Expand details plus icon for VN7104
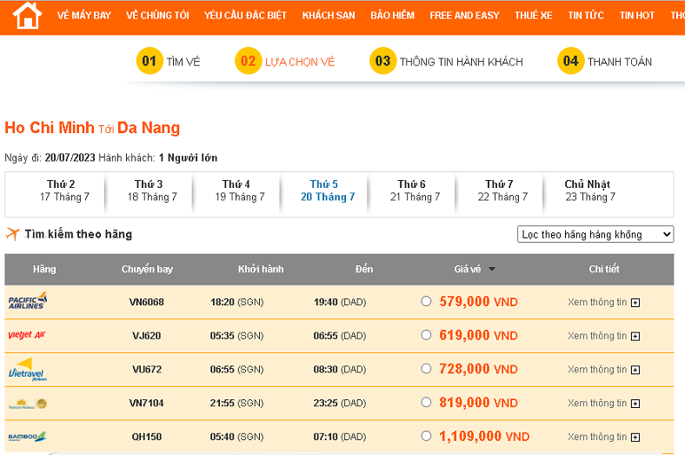The image size is (685, 455). (635, 404)
